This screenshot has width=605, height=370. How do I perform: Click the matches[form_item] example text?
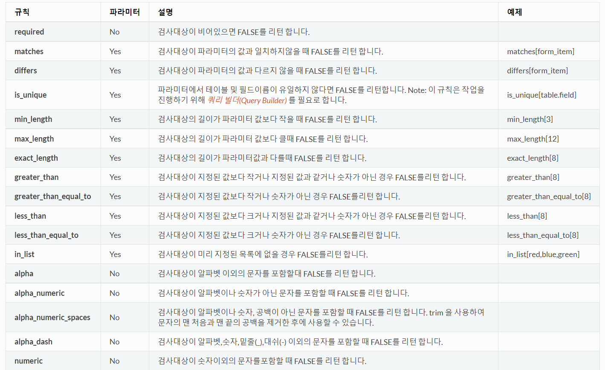(540, 52)
